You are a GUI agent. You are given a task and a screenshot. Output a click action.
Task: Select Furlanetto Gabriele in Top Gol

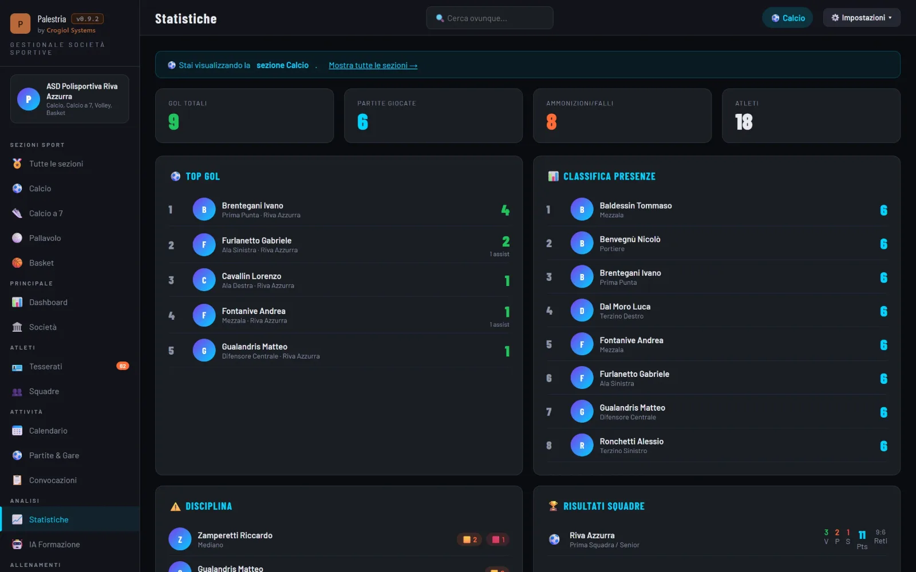339,245
